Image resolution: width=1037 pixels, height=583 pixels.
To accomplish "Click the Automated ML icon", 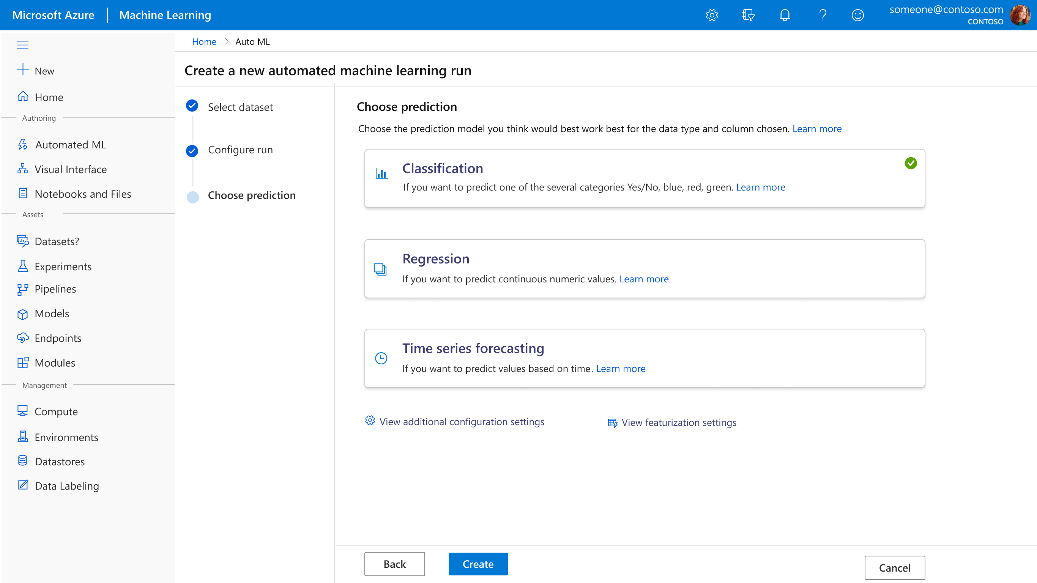I will coord(23,145).
